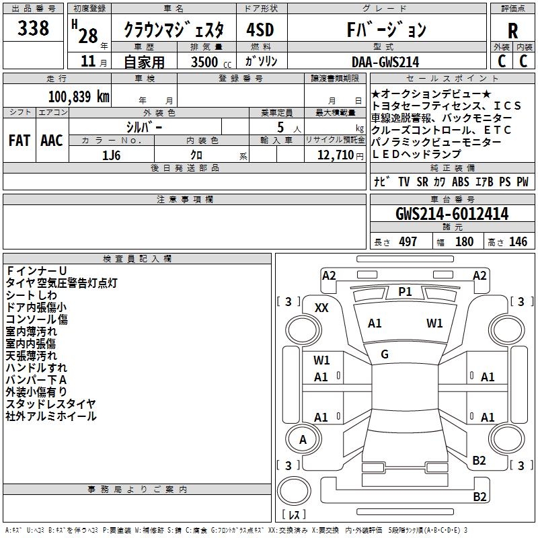
Task: Click the circled A mark on rear wheel
Action: (x=303, y=440)
